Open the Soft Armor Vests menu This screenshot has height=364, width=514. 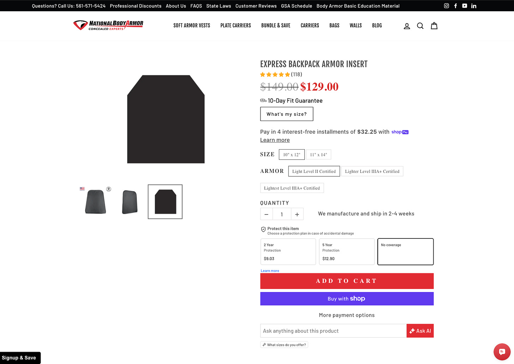click(192, 25)
